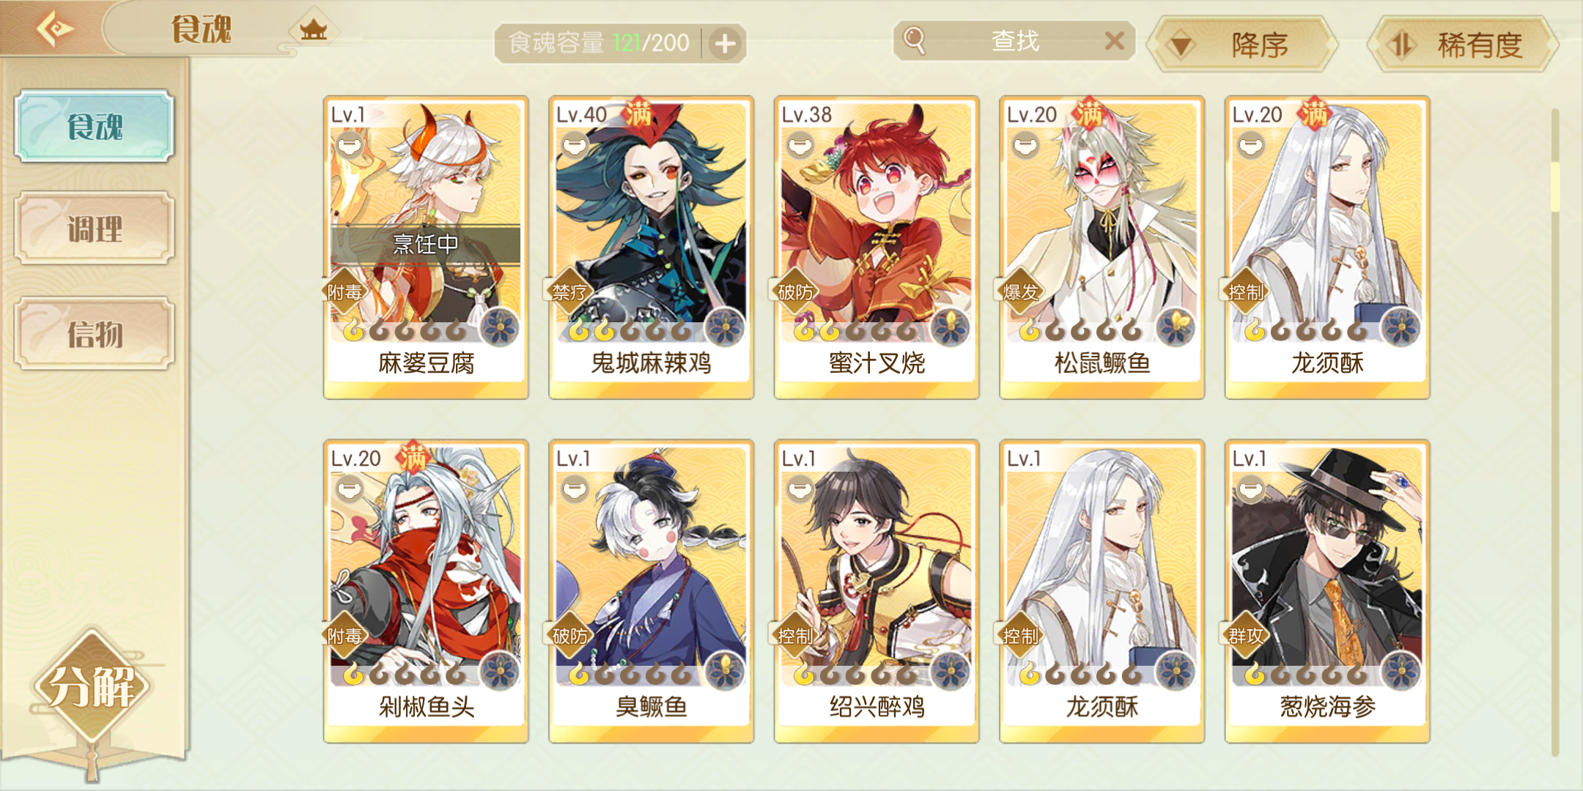Tap the 群攻 tag on 葱烧海参
Viewport: 1583px width, 791px height.
pyautogui.click(x=1245, y=636)
